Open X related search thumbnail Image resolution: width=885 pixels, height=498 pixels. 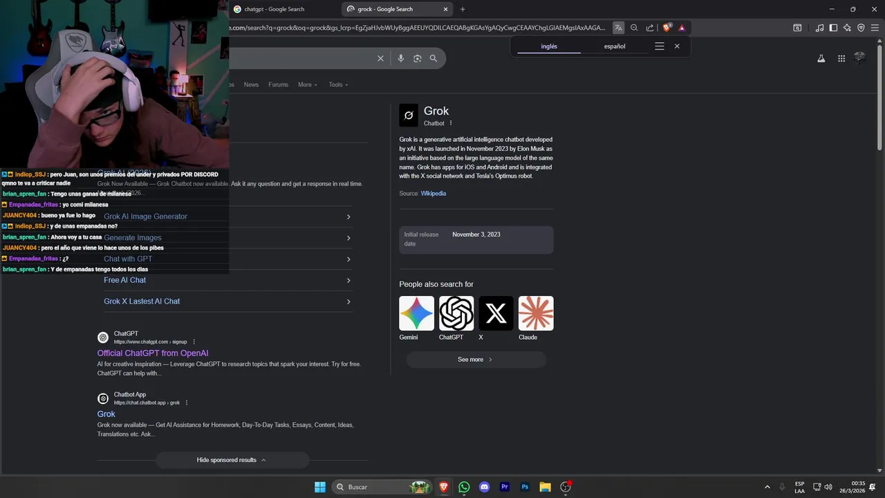[496, 313]
